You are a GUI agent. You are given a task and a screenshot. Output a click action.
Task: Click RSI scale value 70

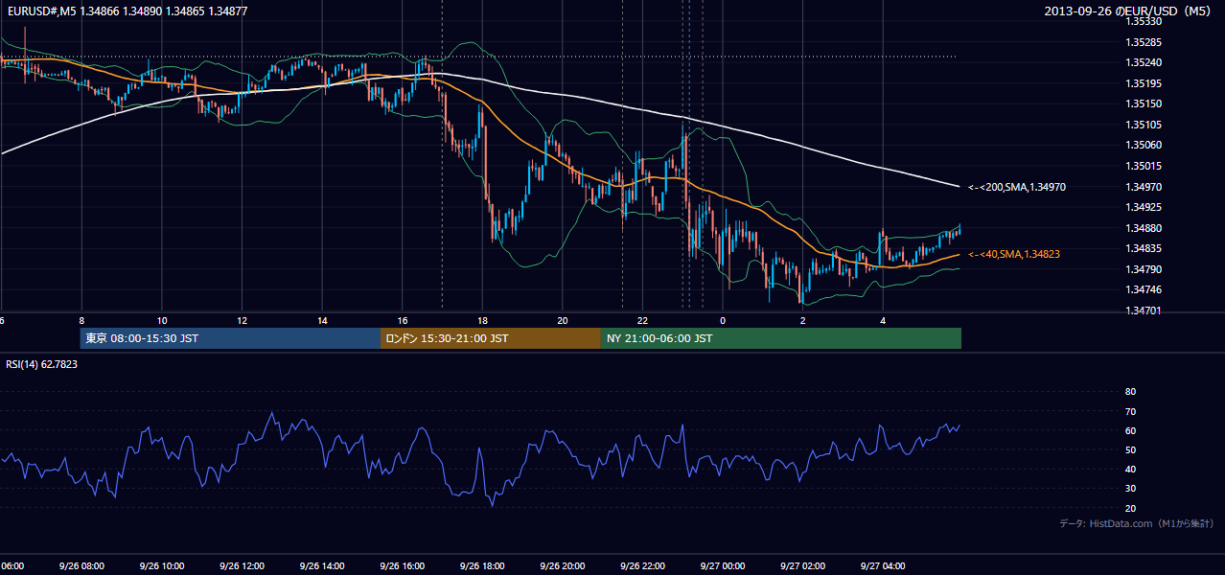click(x=1130, y=411)
